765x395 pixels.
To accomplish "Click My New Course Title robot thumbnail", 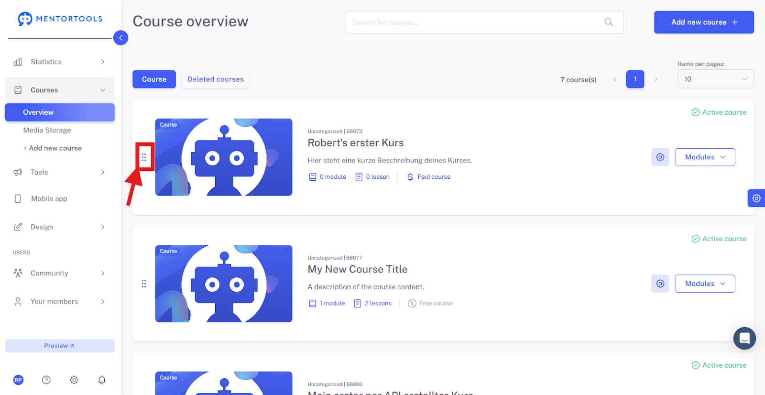I will pos(224,284).
